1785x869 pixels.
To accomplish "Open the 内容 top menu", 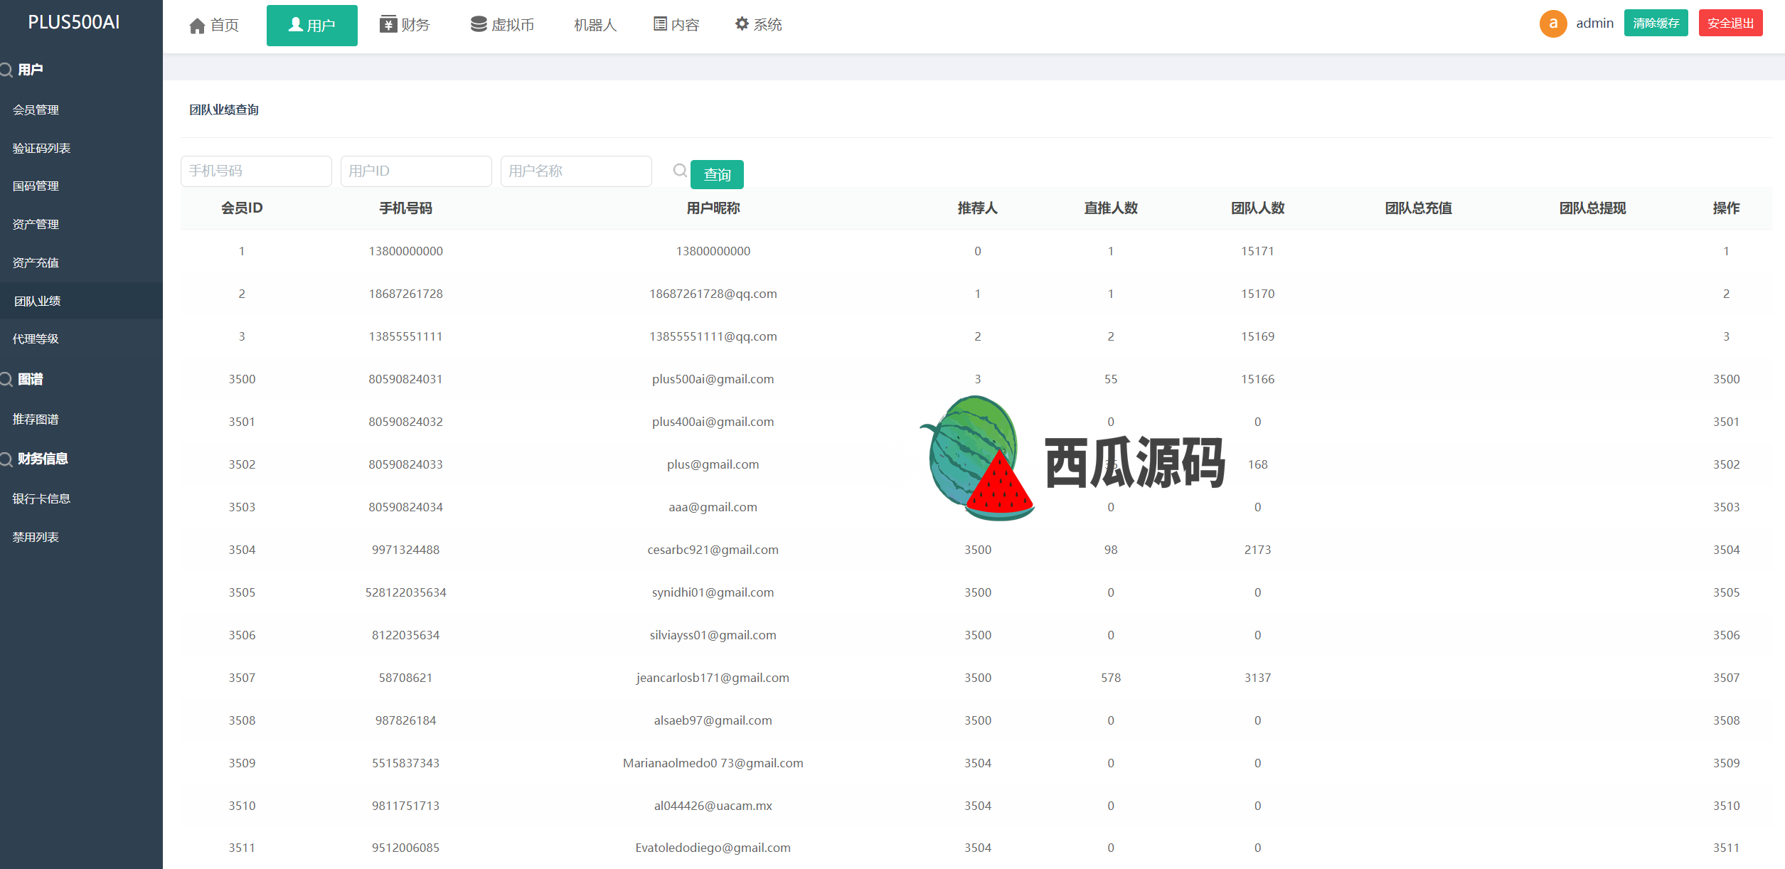I will coord(676,25).
